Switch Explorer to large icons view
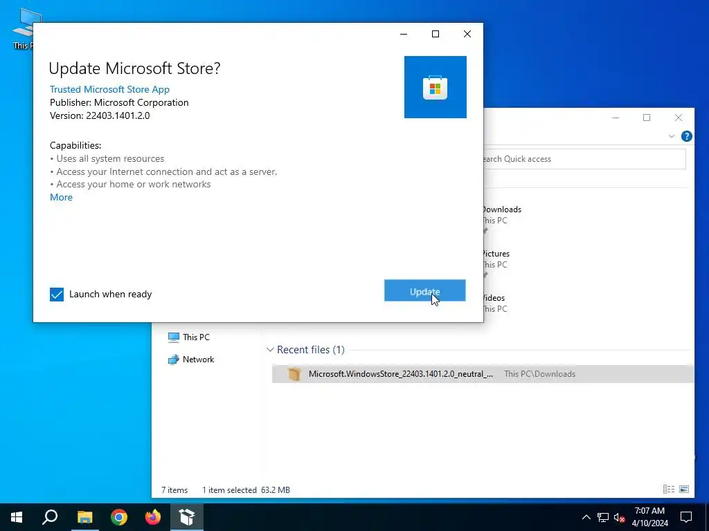Screen dimensions: 709x531 (x=684, y=489)
